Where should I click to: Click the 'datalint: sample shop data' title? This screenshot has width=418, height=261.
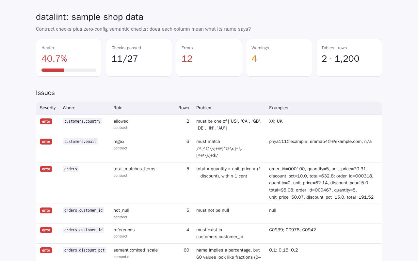point(89,17)
